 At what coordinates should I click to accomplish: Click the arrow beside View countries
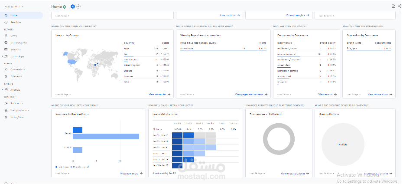click(x=169, y=95)
